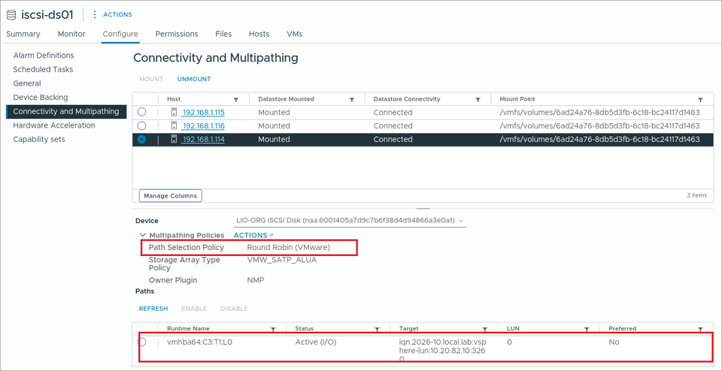722x371 pixels.
Task: Filter the Preferred column in Paths
Action: [x=700, y=329]
